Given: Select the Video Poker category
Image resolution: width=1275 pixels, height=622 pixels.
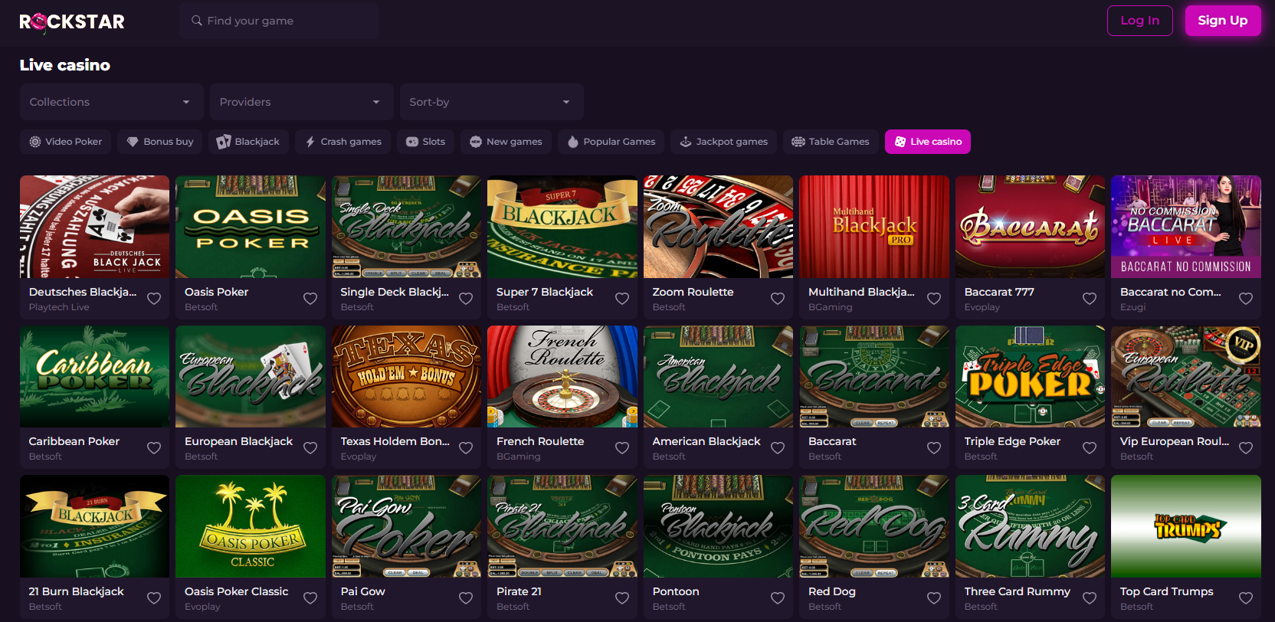Looking at the screenshot, I should pyautogui.click(x=66, y=142).
